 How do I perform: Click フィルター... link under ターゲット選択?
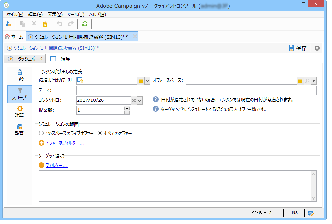click(x=57, y=165)
